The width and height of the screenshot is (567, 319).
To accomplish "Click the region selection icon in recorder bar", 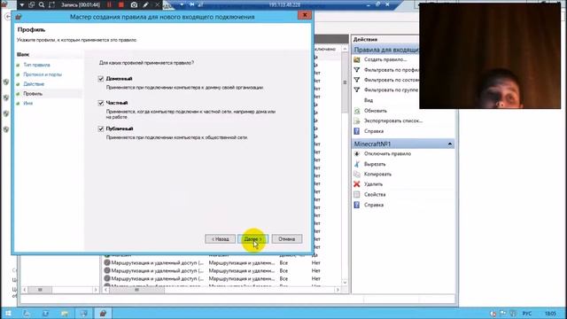I will click(51, 4).
